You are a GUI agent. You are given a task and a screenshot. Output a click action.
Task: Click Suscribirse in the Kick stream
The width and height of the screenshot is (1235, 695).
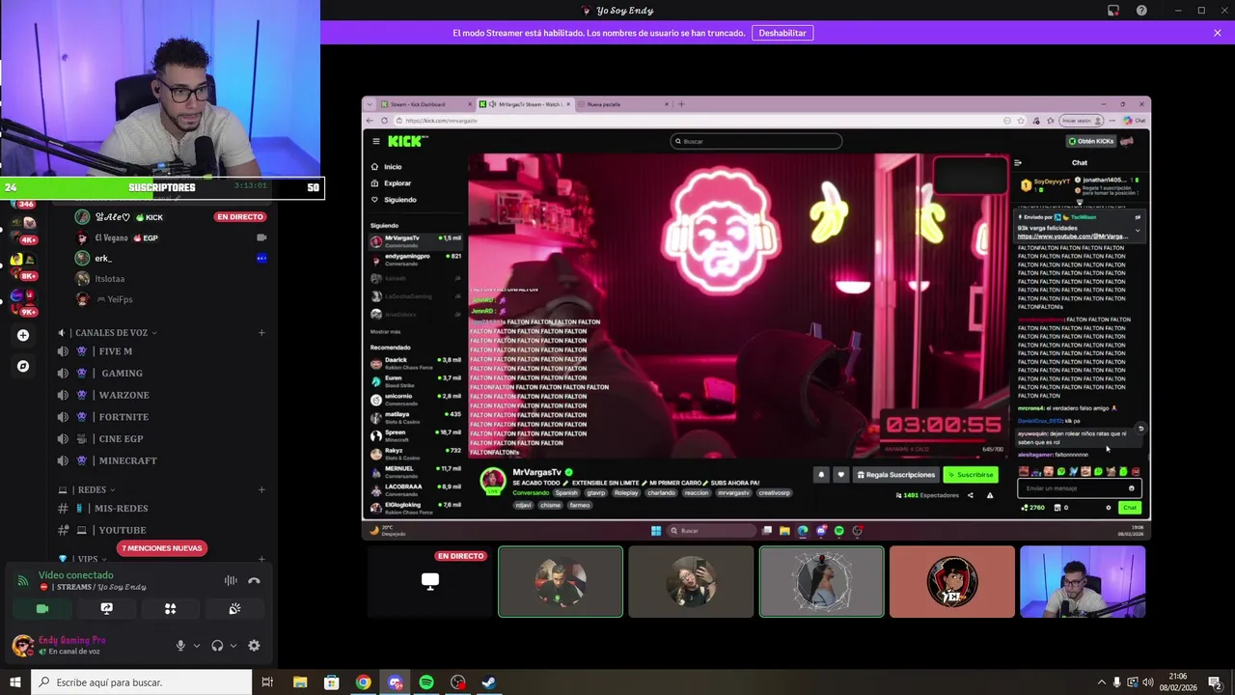971,475
